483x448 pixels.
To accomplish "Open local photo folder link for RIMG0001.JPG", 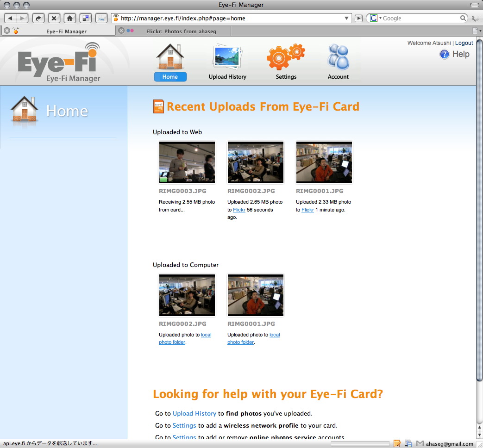I will click(x=253, y=338).
